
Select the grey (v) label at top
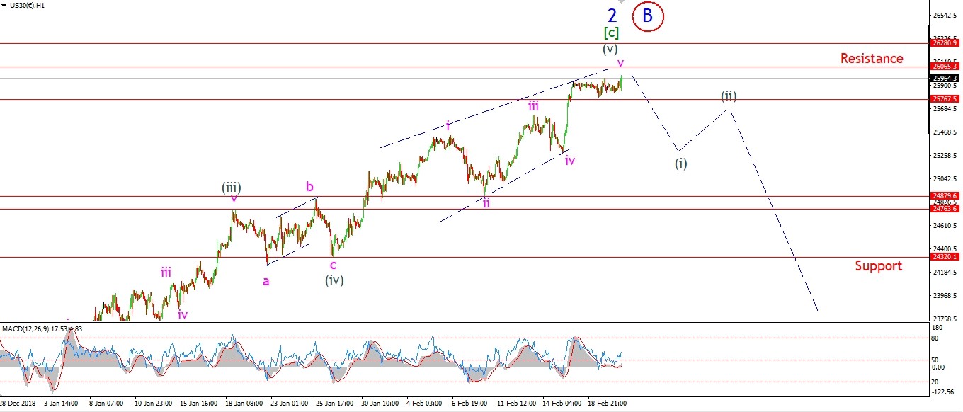coord(610,50)
